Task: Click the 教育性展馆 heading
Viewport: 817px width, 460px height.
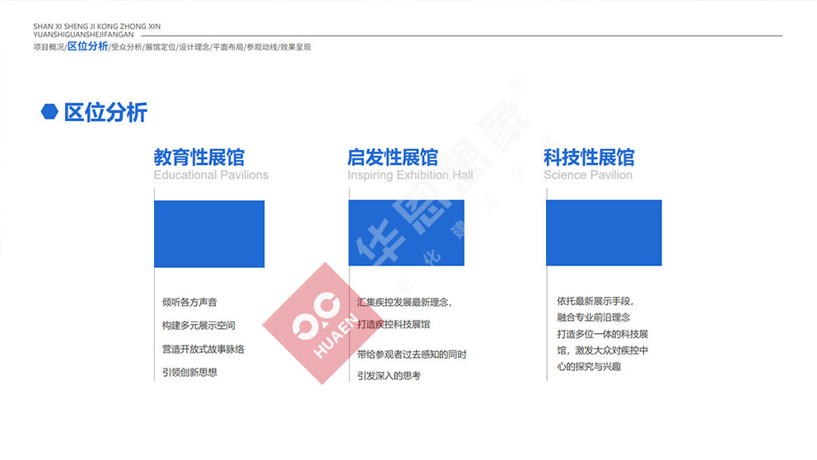Action: coord(198,157)
